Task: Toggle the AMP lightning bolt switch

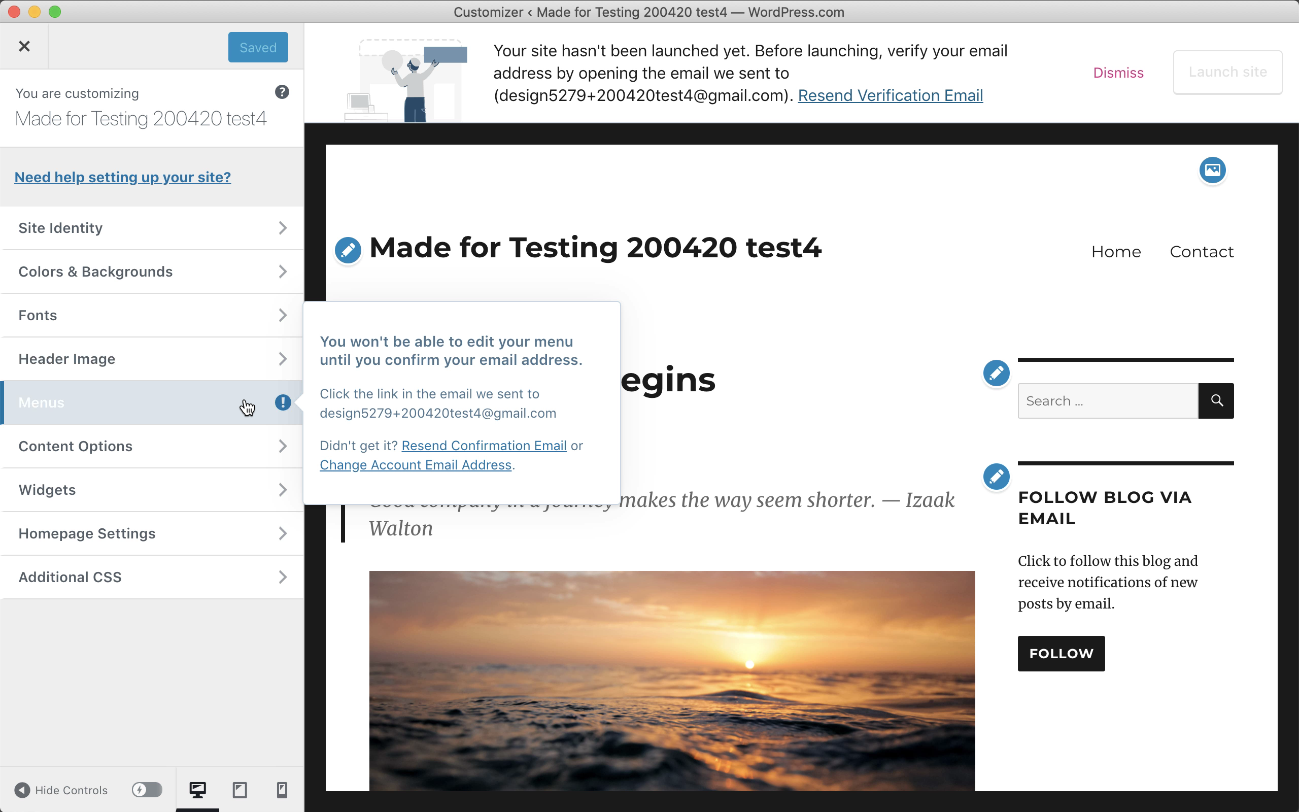Action: point(147,790)
